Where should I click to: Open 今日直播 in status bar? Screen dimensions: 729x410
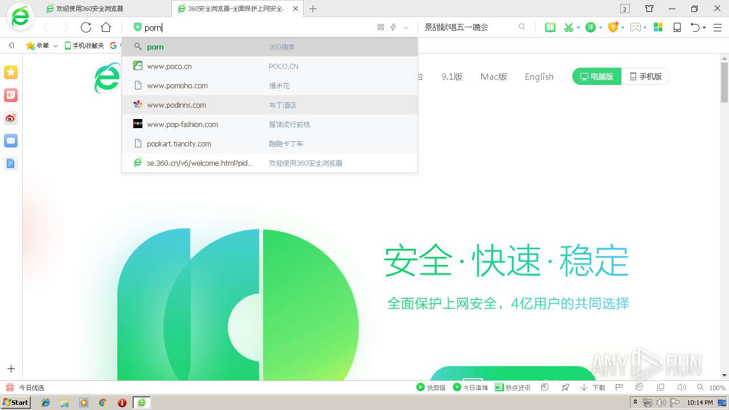pyautogui.click(x=470, y=387)
